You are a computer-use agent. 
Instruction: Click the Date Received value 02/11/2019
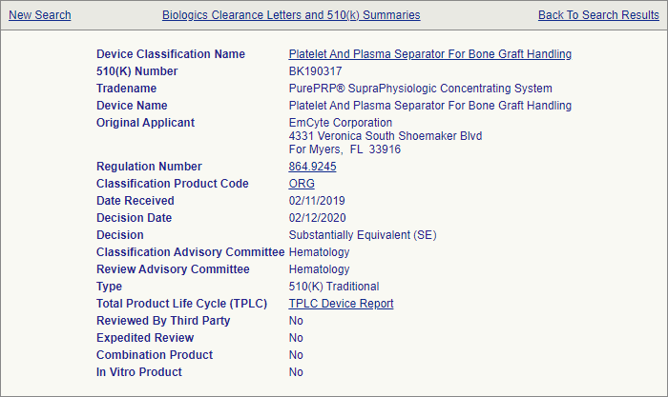pyautogui.click(x=317, y=201)
